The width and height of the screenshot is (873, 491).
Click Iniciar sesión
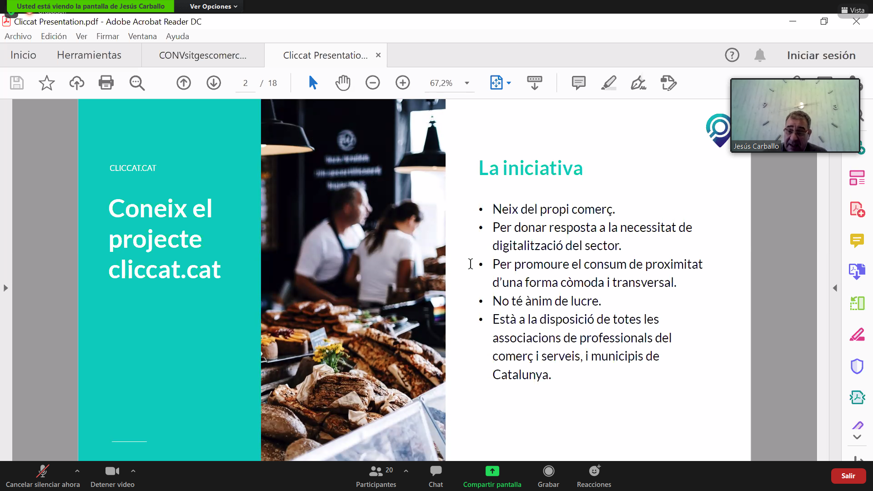coord(821,55)
